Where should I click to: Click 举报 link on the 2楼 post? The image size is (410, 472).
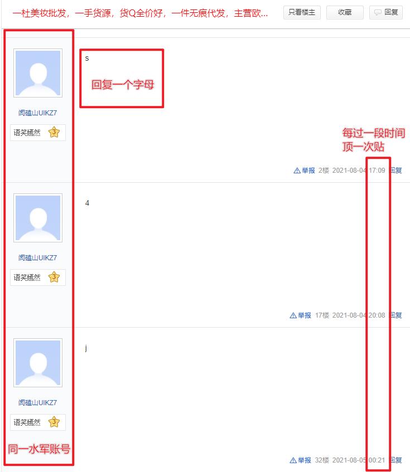tap(308, 171)
